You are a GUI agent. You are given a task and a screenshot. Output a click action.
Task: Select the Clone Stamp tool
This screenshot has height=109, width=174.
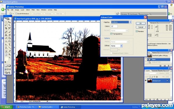coord(6,35)
